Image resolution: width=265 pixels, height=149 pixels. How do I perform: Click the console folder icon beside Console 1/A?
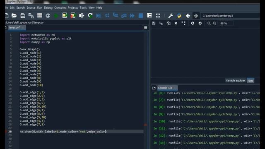click(154, 88)
